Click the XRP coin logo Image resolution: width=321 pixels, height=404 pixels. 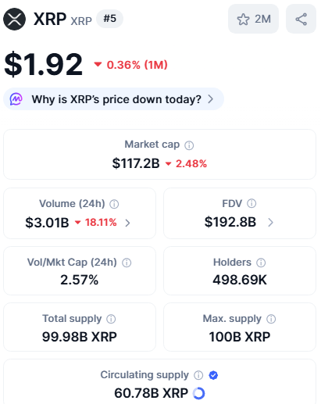click(x=14, y=19)
